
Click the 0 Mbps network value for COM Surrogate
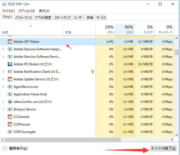(167, 132)
